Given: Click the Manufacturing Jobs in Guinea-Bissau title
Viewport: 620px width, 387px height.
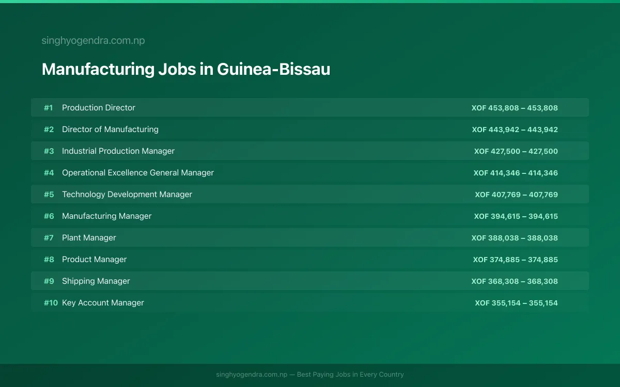Looking at the screenshot, I should tap(186, 69).
